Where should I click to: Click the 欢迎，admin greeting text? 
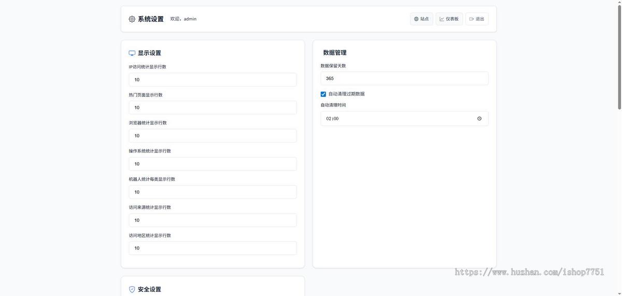point(183,19)
